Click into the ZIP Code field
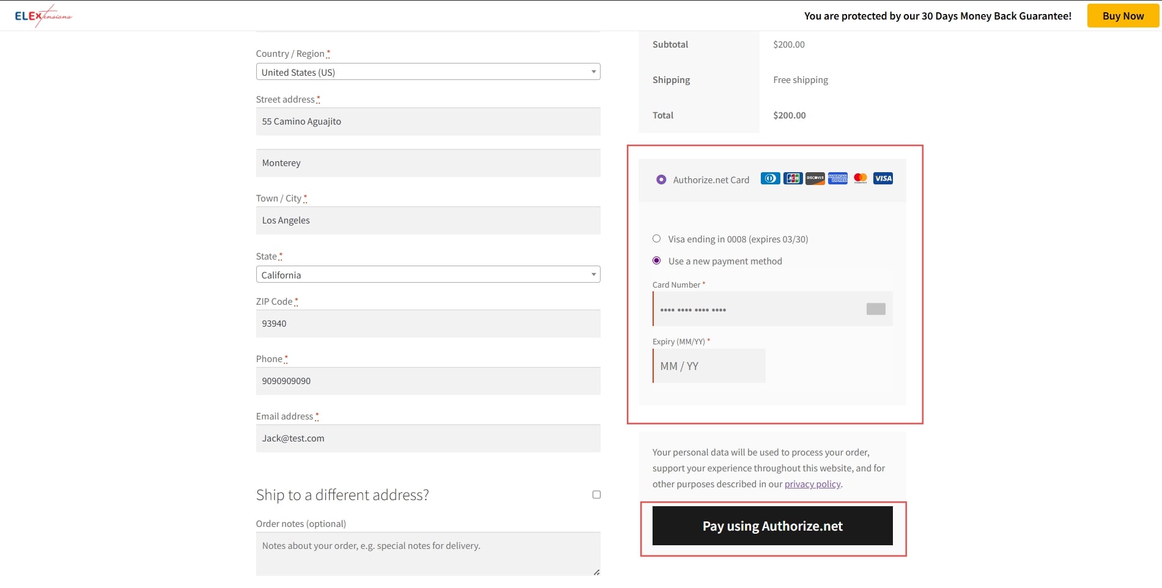 428,324
